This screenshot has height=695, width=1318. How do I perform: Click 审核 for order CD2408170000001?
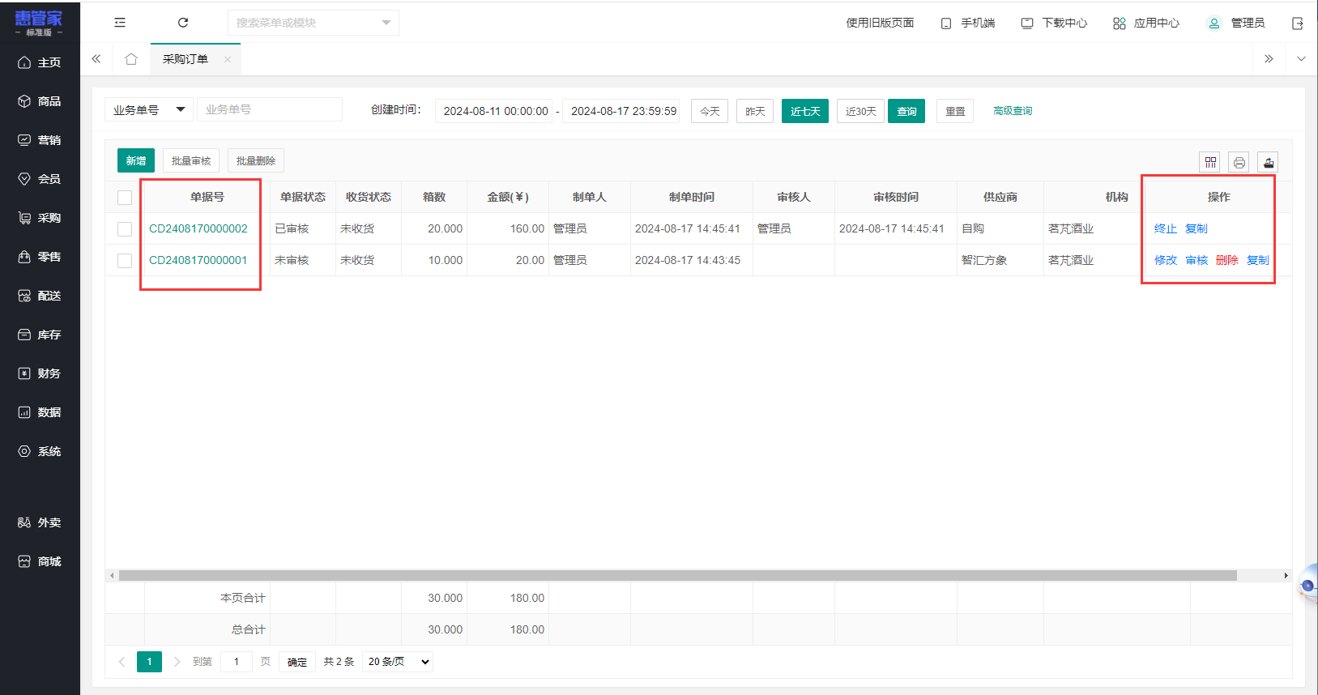pyautogui.click(x=1196, y=260)
